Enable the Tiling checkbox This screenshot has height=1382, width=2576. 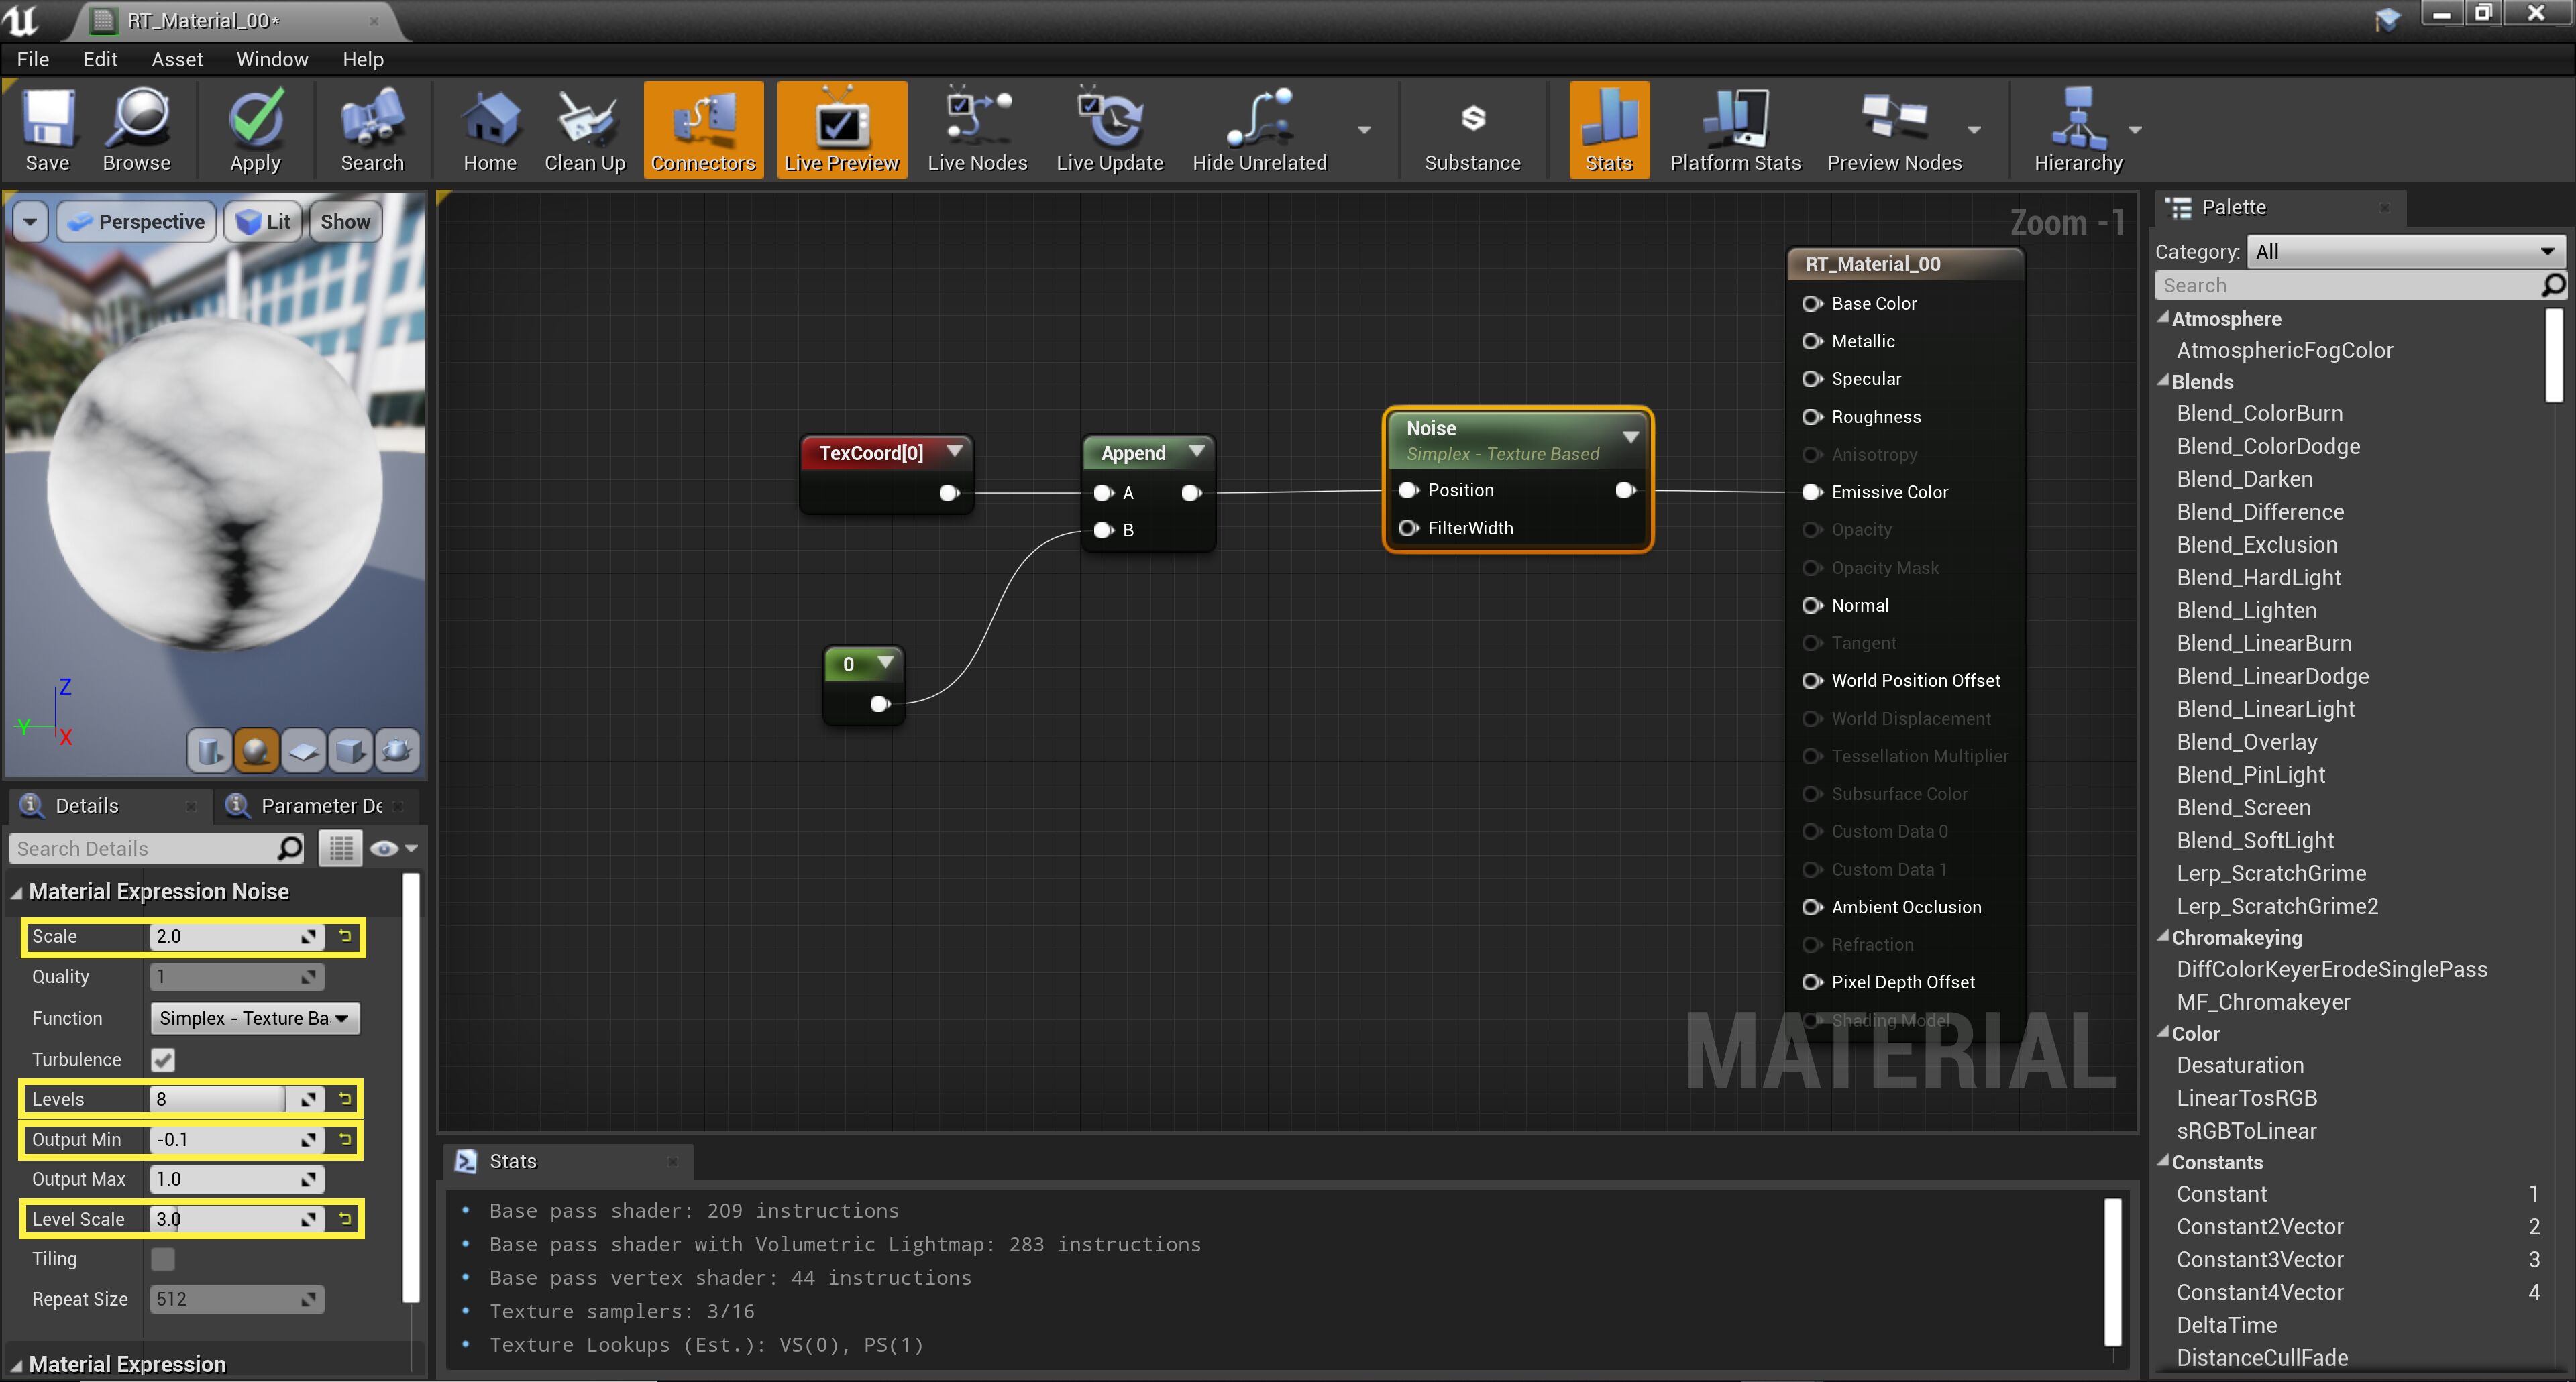tap(163, 1259)
